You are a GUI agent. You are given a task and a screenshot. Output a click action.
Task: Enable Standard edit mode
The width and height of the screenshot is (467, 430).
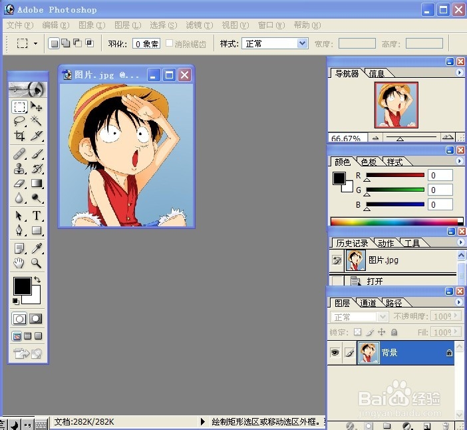(x=19, y=319)
